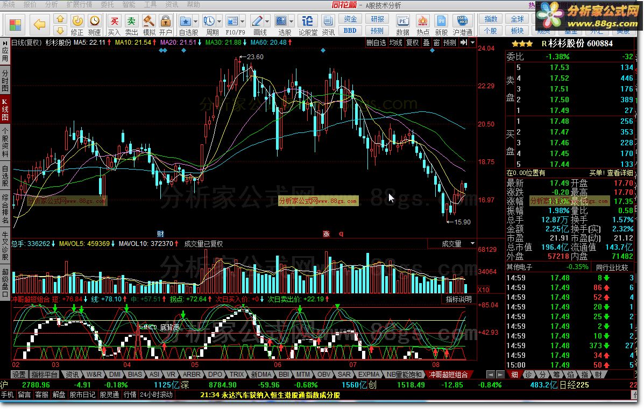644x409 pixels.
Task: Click 删自选 remove from watchlist
Action: (x=376, y=43)
